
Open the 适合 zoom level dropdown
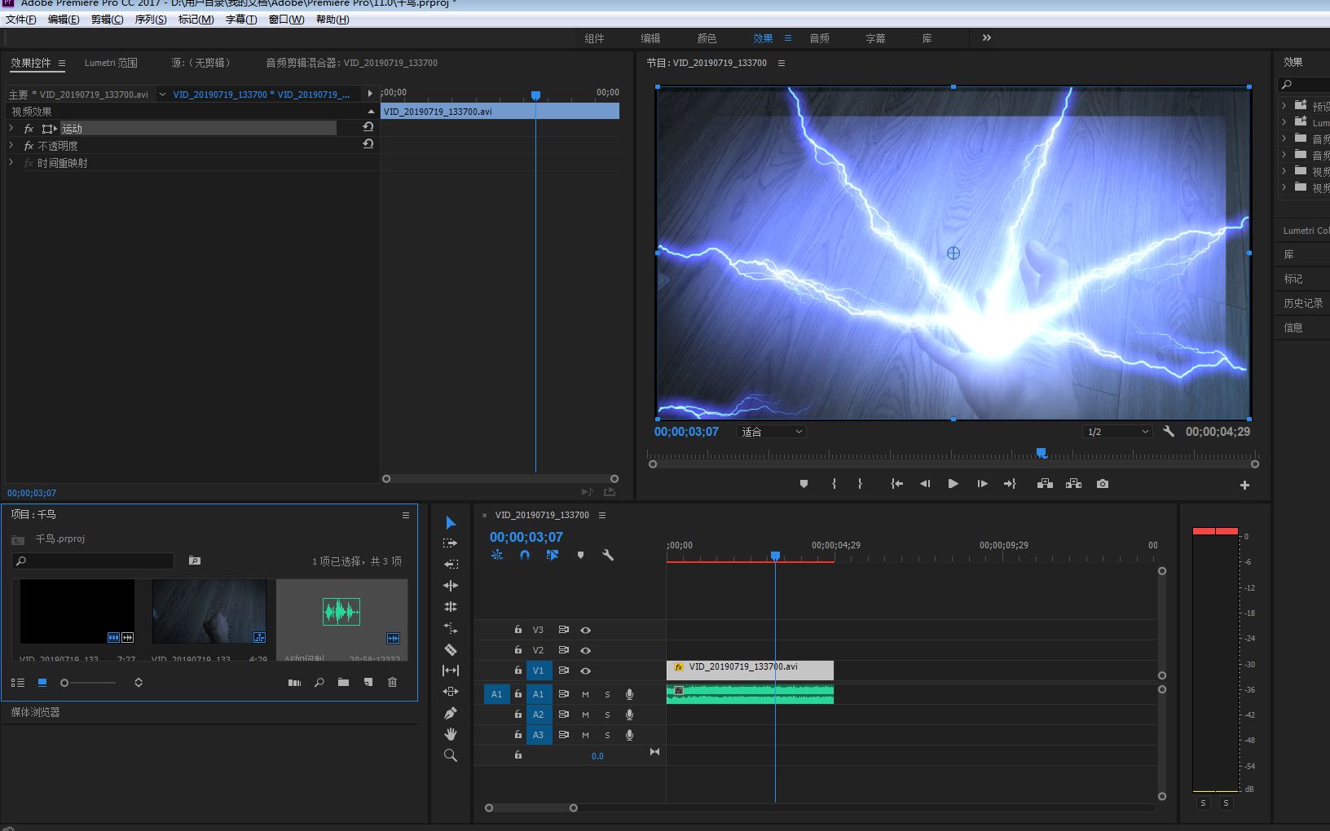pyautogui.click(x=771, y=432)
